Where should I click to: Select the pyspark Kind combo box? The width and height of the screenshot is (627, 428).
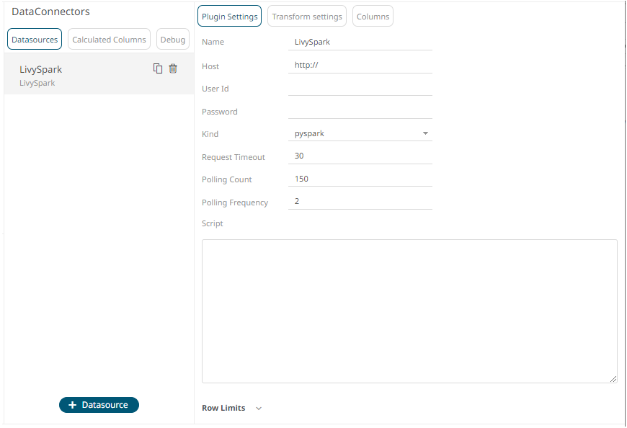click(360, 133)
